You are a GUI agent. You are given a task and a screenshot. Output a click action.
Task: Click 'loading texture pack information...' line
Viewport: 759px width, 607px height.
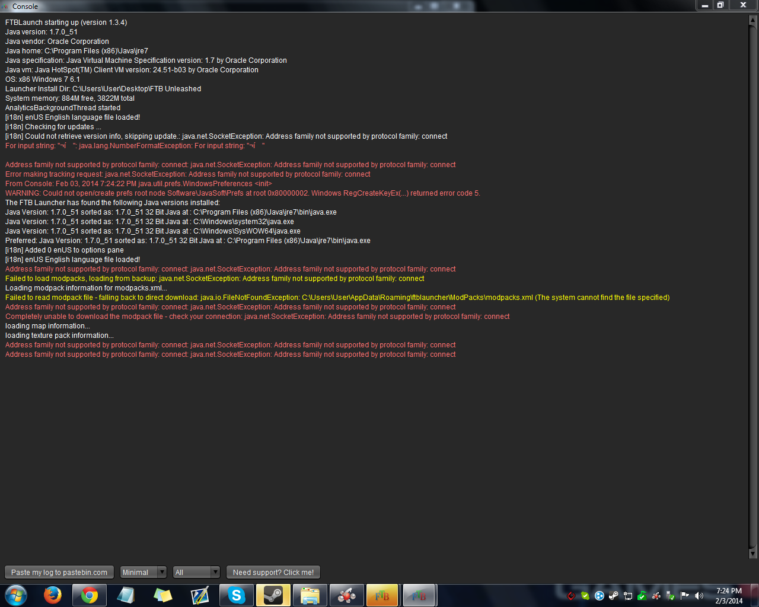click(x=59, y=336)
